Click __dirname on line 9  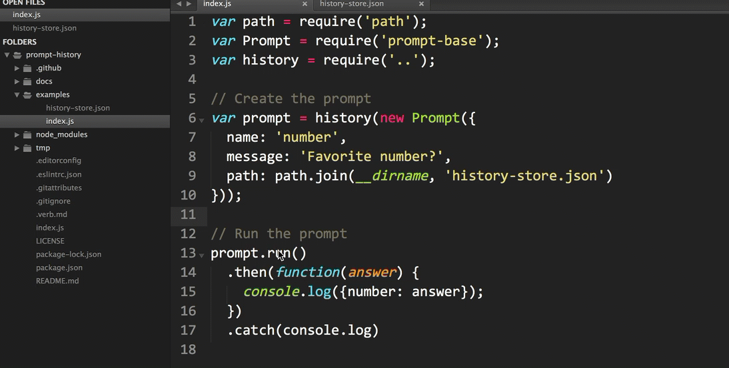click(391, 176)
